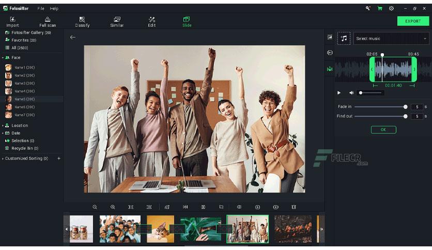
Task: Open the File menu
Action: pos(41,9)
